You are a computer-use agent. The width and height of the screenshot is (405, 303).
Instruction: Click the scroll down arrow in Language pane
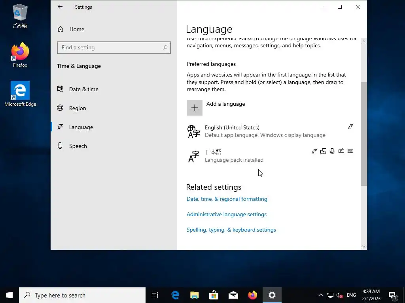click(364, 247)
